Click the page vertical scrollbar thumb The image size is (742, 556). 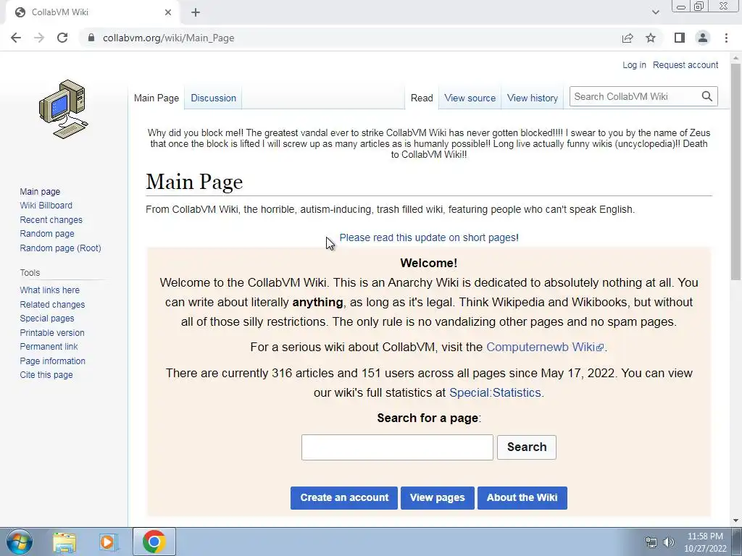(x=735, y=171)
